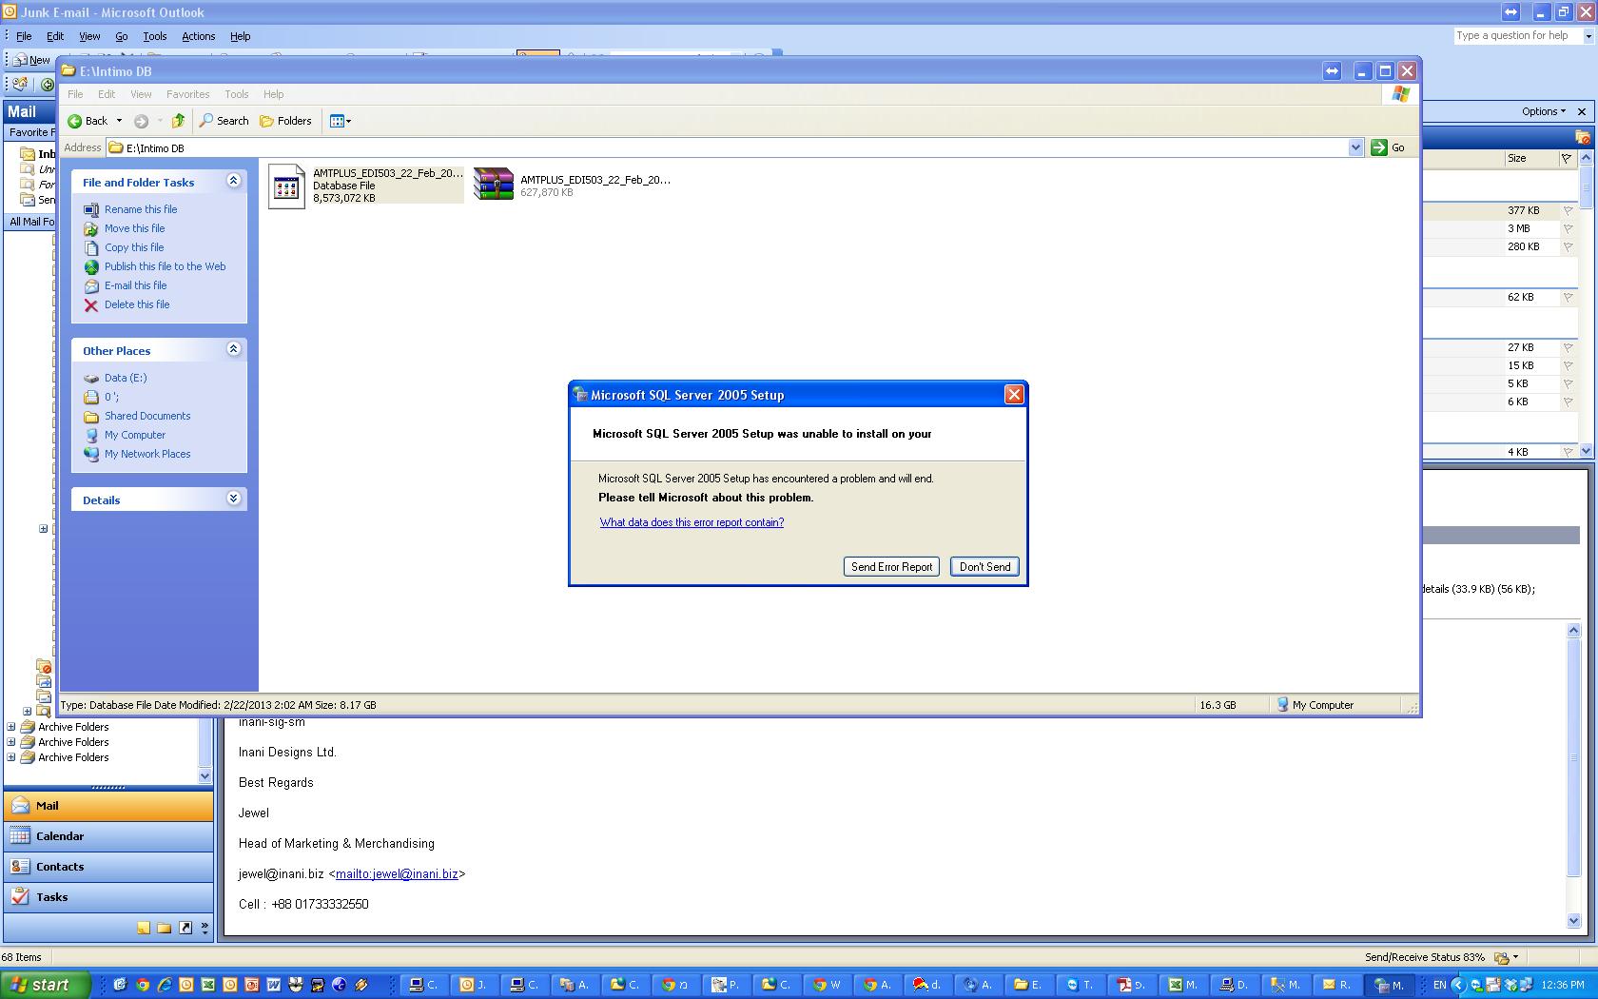Click the flag on the 280 KB message
The height and width of the screenshot is (999, 1598).
[1568, 246]
